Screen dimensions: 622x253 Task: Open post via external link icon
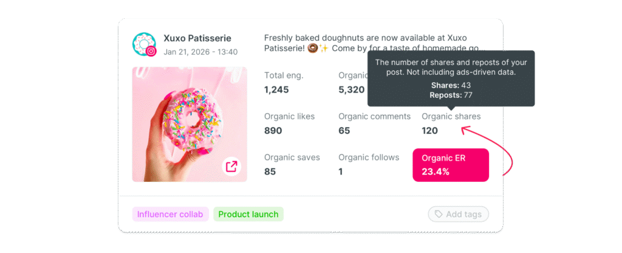(231, 166)
